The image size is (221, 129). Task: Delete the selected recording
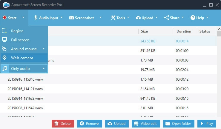pyautogui.click(x=63, y=124)
